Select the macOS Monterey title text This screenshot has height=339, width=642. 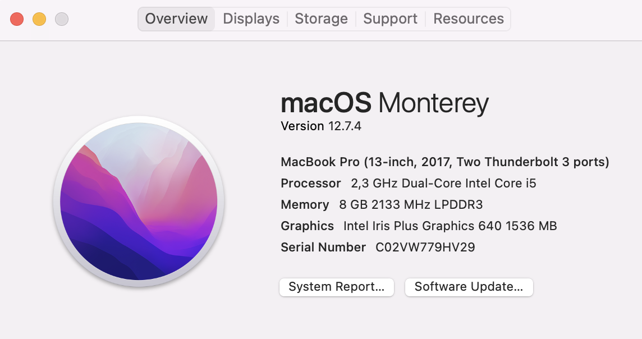coord(384,103)
